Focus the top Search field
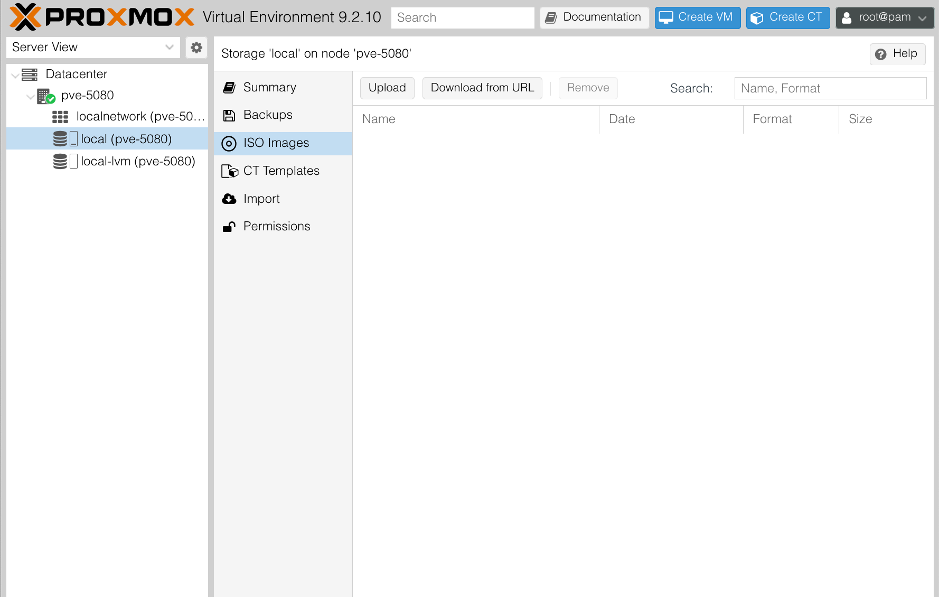Image resolution: width=939 pixels, height=597 pixels. (463, 18)
